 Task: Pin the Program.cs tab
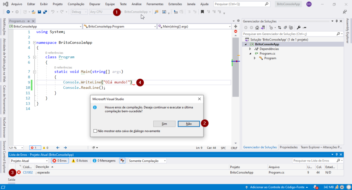[x=29, y=21]
